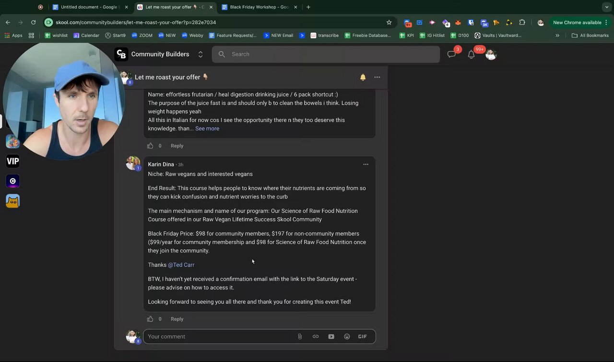Close the Untitled document tab

pyautogui.click(x=126, y=7)
